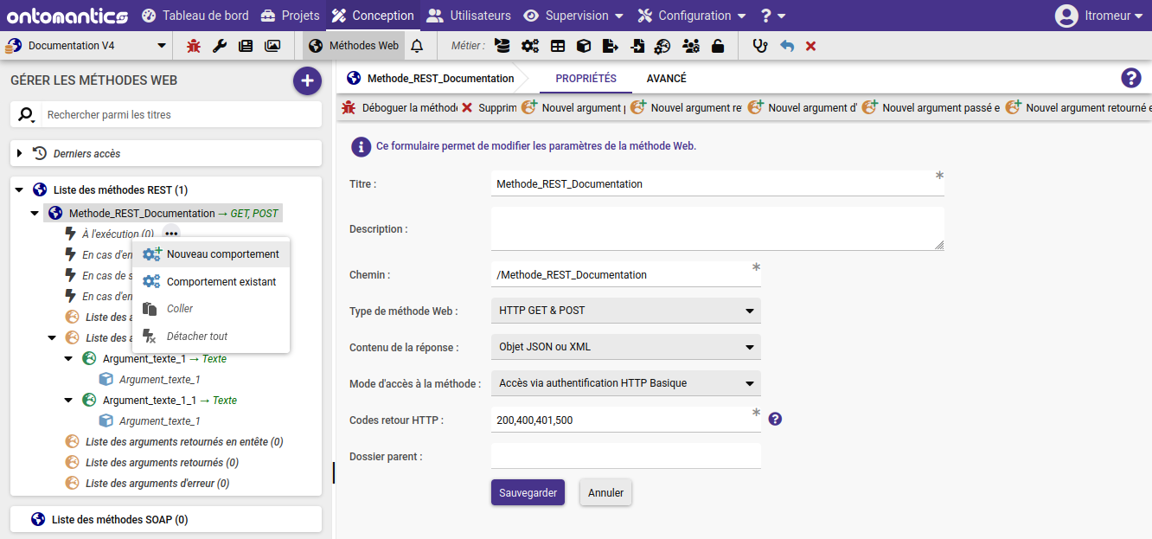Open the Mode d'accès à la méthode dropdown

(x=626, y=383)
